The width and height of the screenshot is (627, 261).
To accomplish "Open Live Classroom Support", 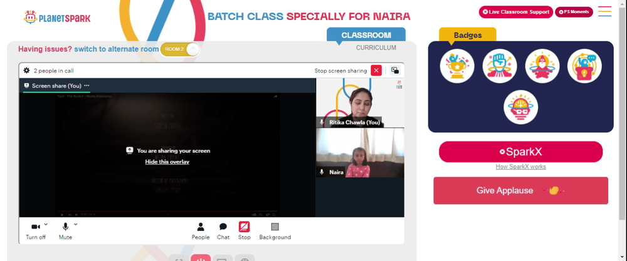I will 516,12.
